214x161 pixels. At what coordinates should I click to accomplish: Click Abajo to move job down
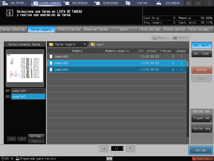36,141
